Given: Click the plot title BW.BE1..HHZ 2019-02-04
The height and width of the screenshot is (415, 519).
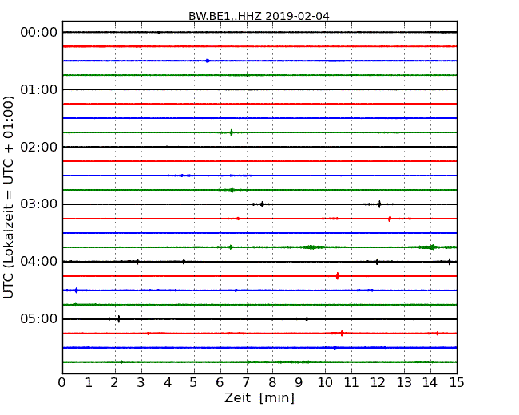Looking at the screenshot, I should (x=259, y=16).
